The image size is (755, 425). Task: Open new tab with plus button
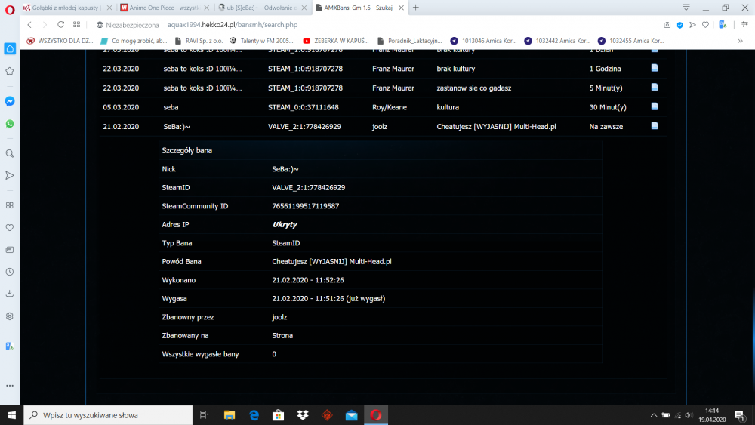pyautogui.click(x=415, y=8)
